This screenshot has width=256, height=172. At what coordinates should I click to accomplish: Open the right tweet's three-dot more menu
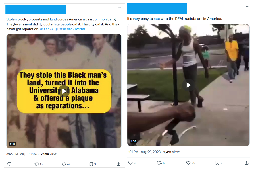click(247, 7)
